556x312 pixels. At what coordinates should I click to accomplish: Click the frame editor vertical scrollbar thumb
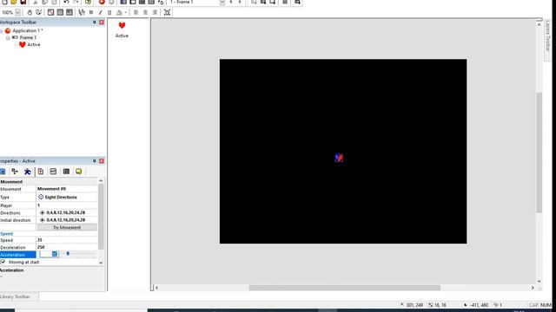[539, 153]
